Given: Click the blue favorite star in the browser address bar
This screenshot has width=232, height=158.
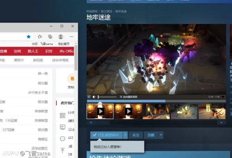Looking at the screenshot, I should click(29, 36).
